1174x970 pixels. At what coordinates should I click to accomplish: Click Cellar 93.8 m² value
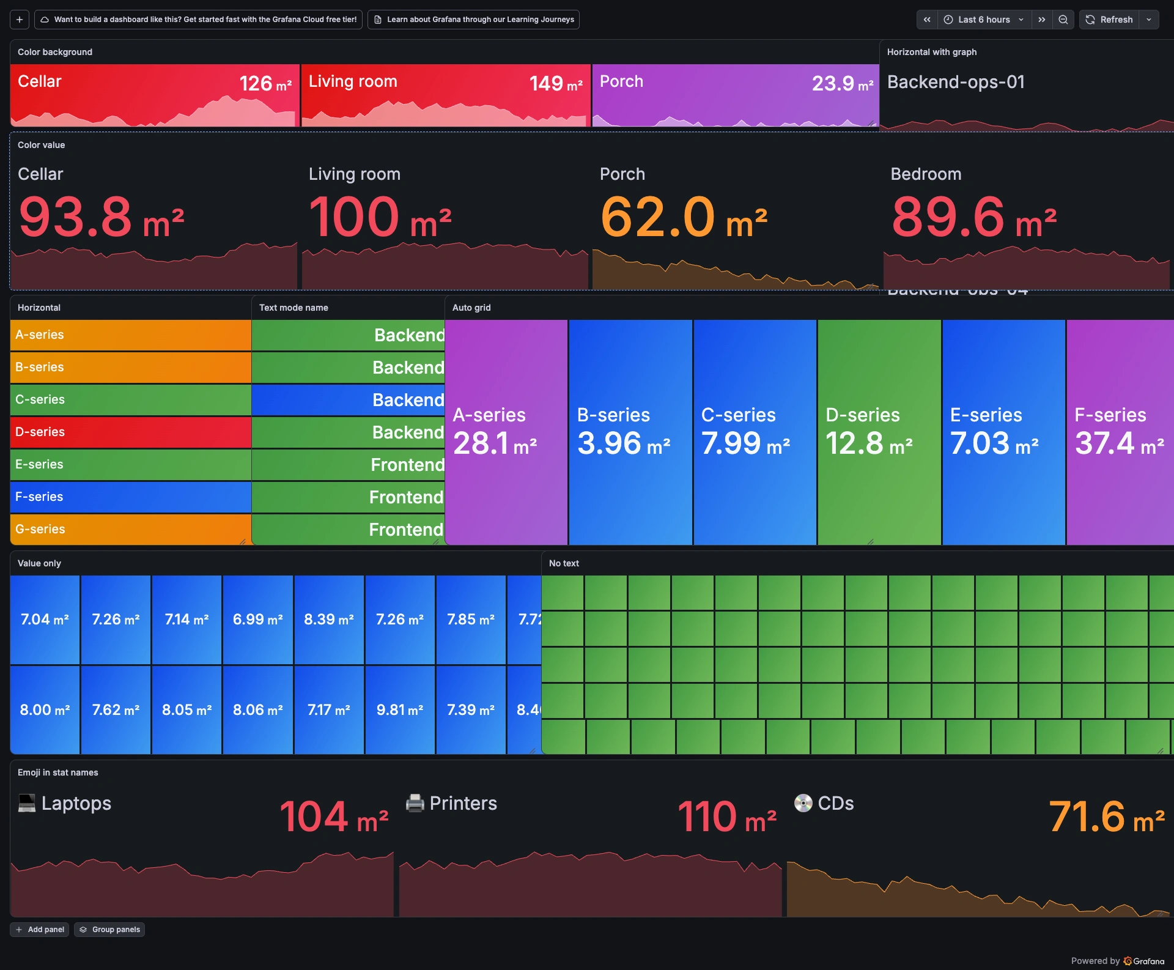tap(102, 218)
